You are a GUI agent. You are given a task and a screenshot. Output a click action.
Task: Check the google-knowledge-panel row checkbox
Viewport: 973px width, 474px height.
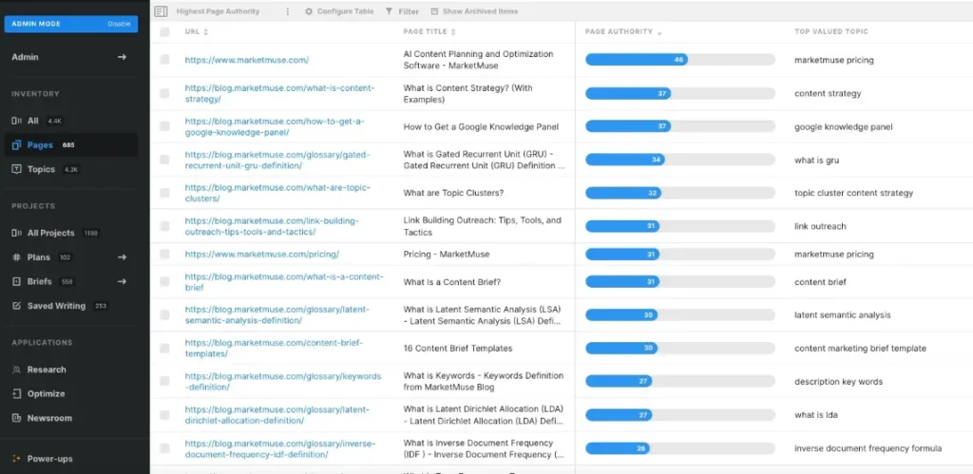[164, 126]
